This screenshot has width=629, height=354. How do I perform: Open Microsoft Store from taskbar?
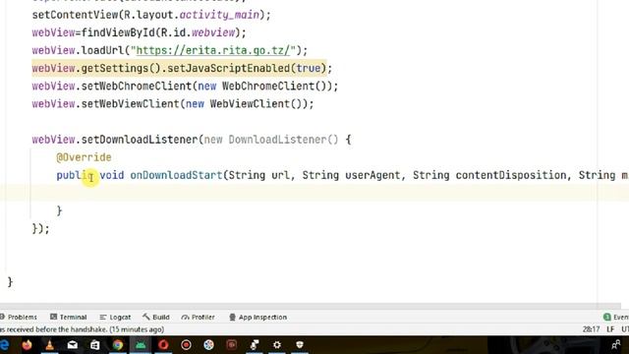click(94, 345)
